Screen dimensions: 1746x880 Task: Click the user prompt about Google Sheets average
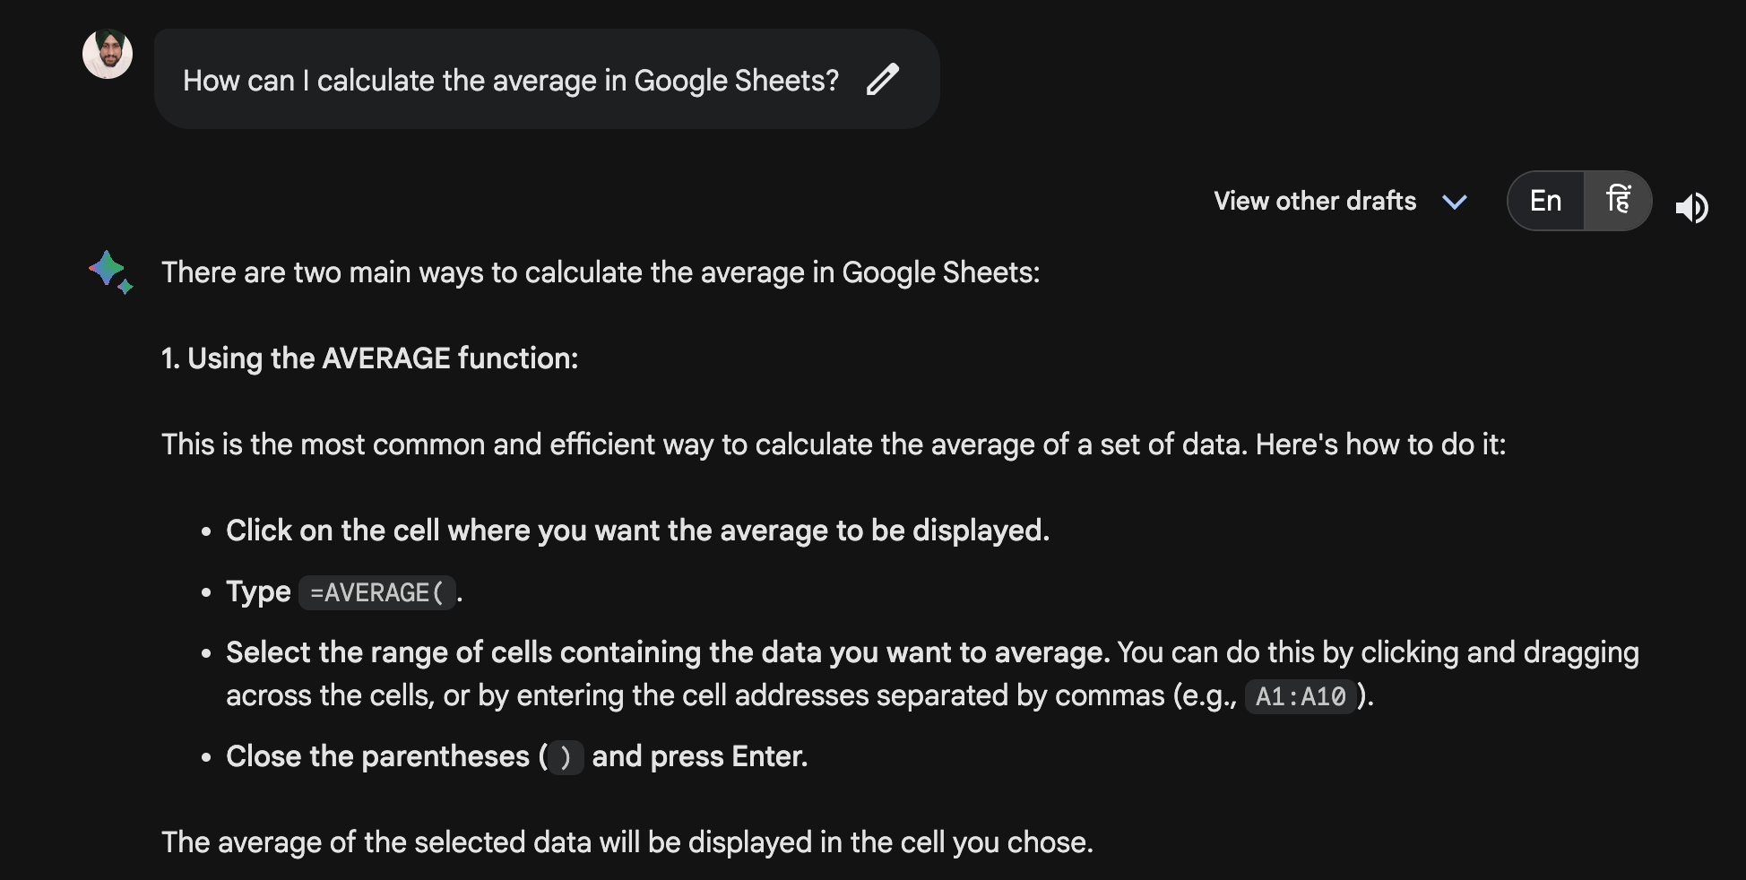pos(511,81)
